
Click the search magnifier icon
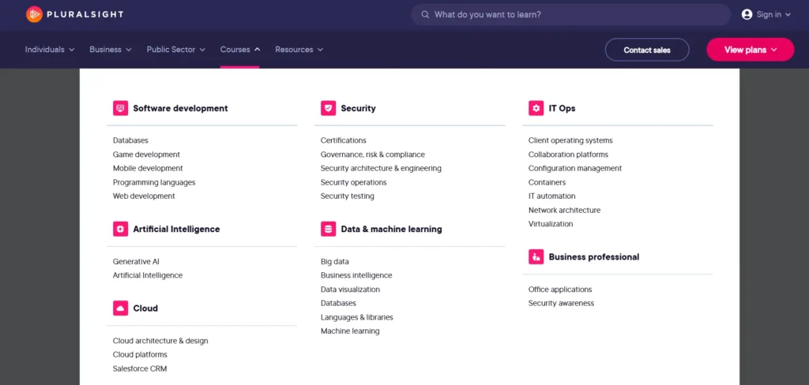[x=425, y=14]
